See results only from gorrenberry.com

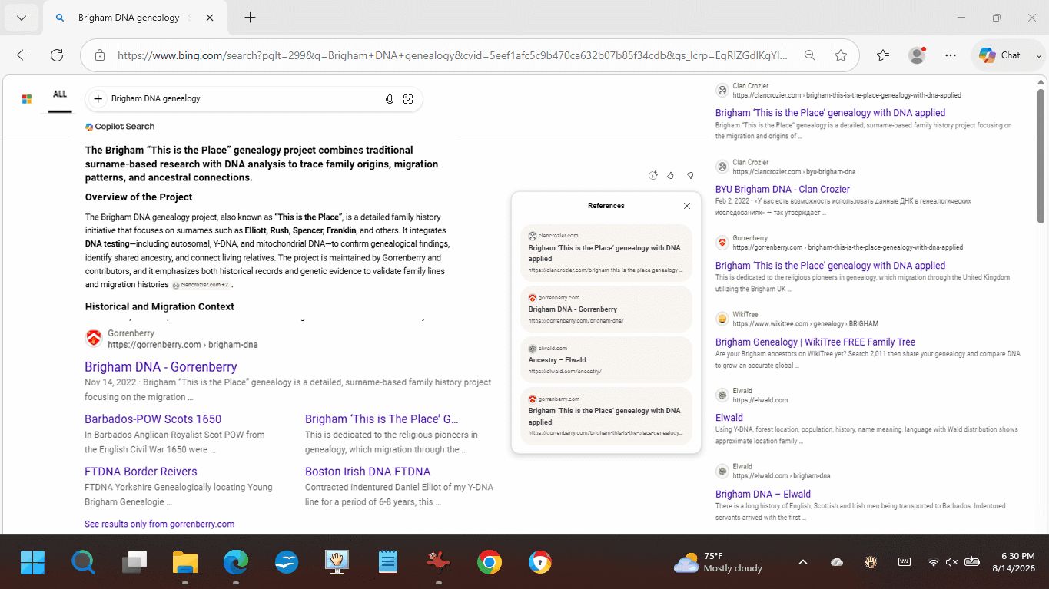[x=159, y=524]
